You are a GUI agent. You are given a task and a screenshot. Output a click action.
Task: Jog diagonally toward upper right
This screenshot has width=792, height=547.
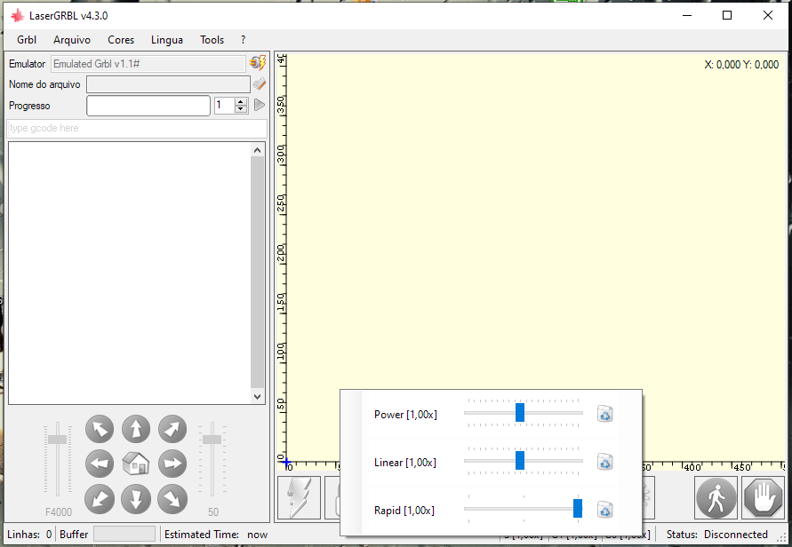pyautogui.click(x=172, y=429)
